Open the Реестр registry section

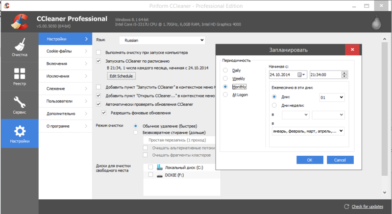(x=20, y=76)
